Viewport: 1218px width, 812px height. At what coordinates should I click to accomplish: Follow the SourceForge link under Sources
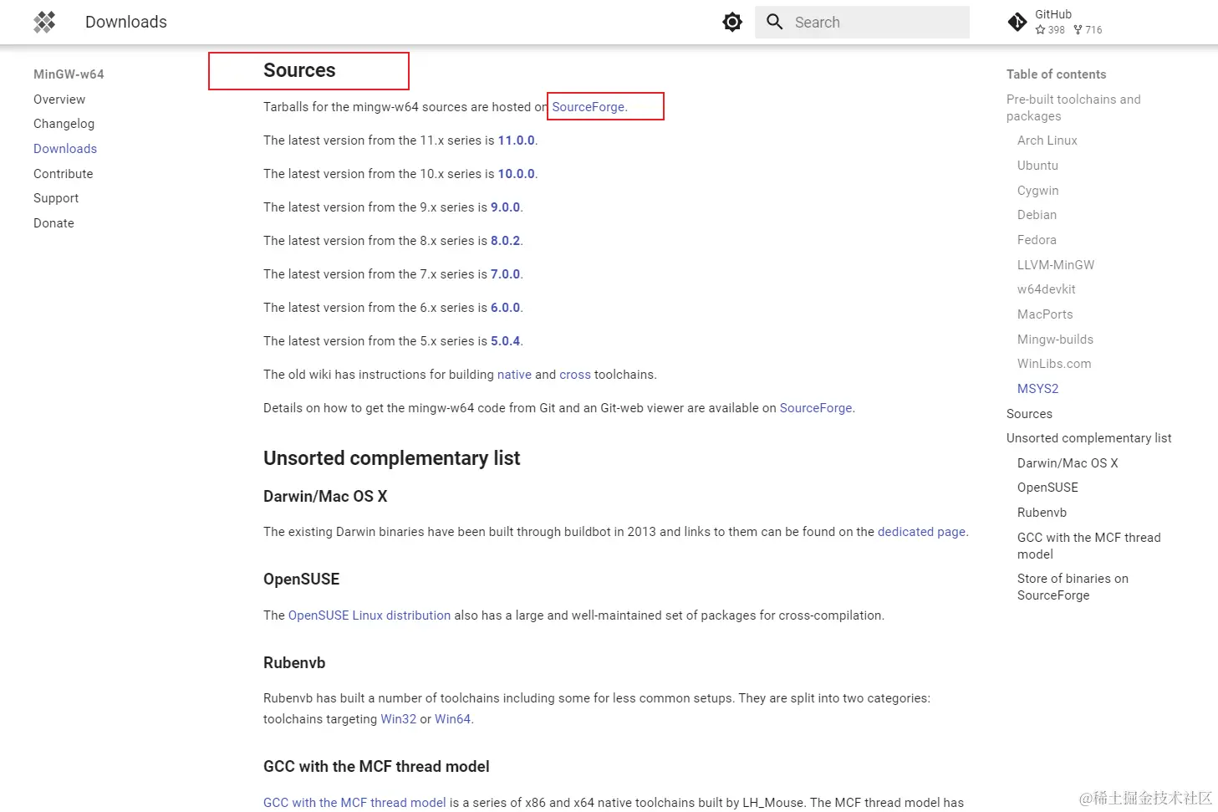[x=589, y=107]
